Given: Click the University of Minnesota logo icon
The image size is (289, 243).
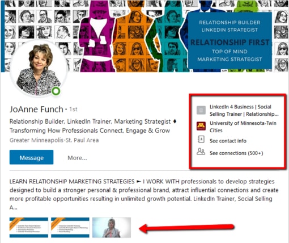Looking at the screenshot, I should 201,126.
